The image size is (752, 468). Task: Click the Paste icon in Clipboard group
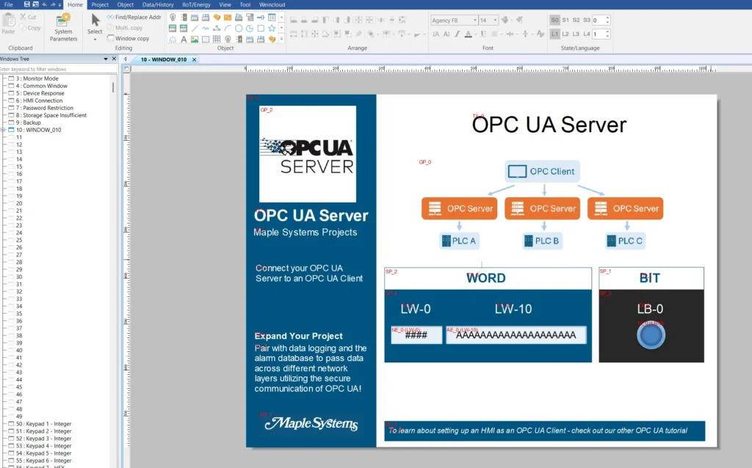point(8,23)
